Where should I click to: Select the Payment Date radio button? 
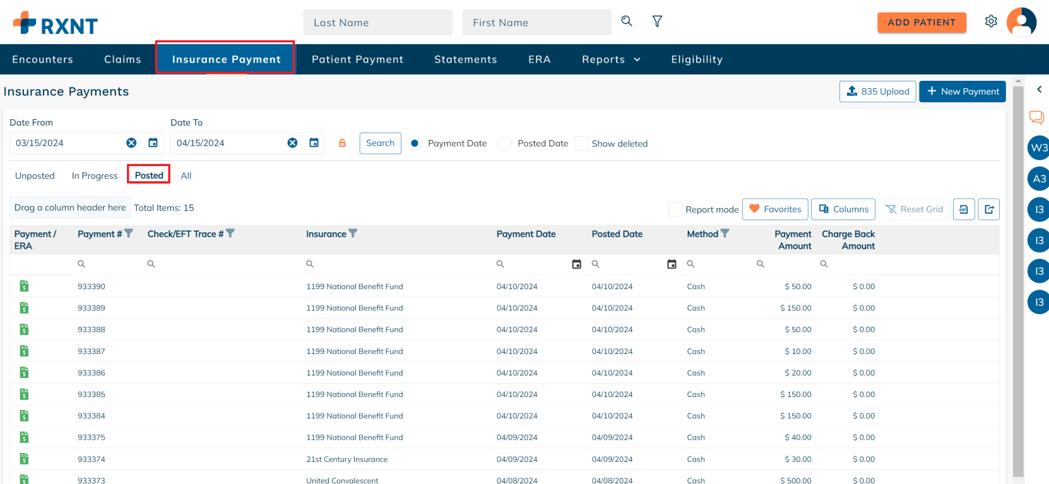[415, 143]
